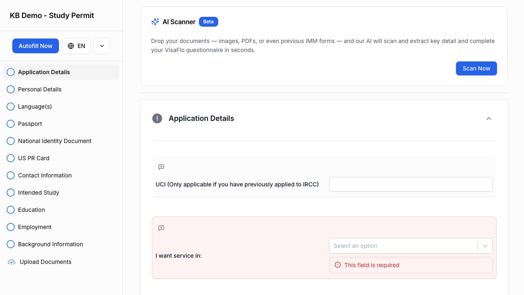Click the Application Details warning icon
524x295 pixels.
click(157, 118)
